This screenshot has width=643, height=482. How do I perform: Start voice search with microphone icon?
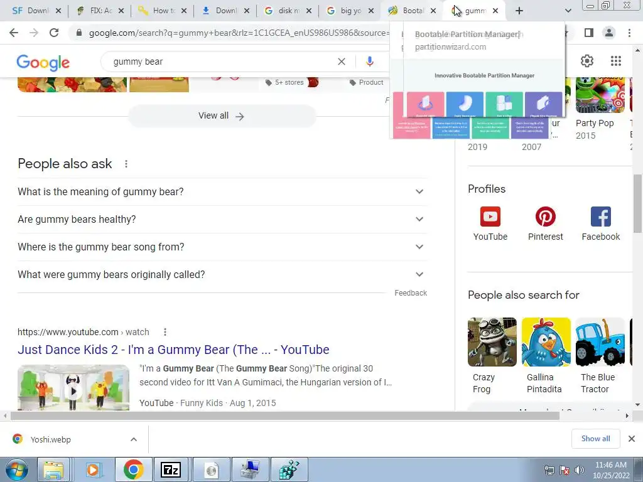(369, 62)
